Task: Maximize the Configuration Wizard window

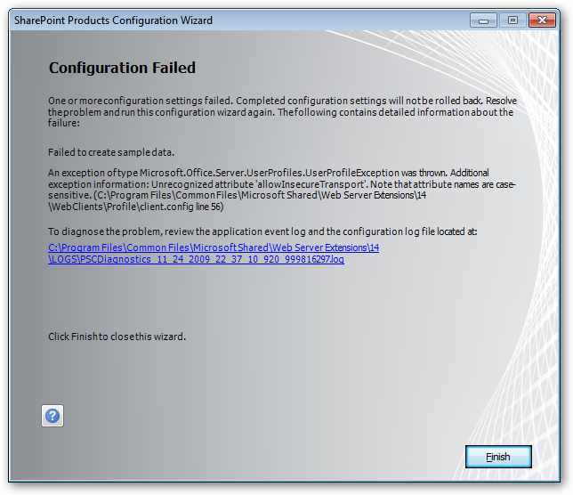Action: pyautogui.click(x=512, y=20)
